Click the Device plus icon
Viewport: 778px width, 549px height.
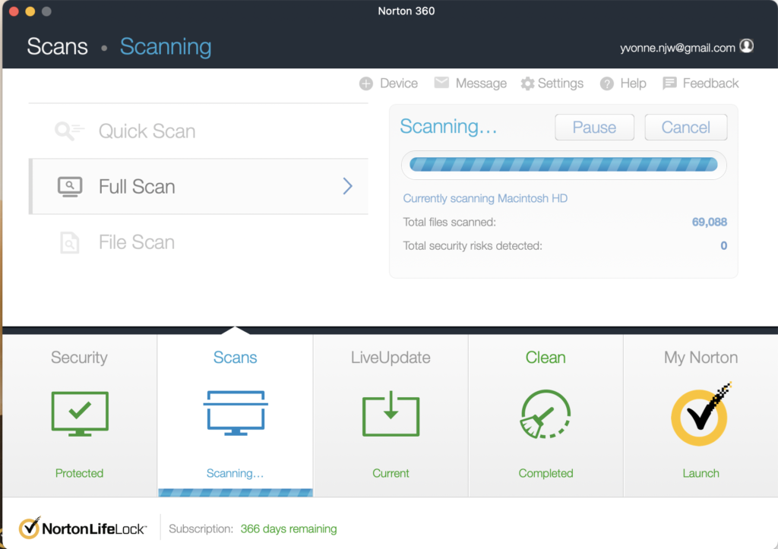coord(366,84)
